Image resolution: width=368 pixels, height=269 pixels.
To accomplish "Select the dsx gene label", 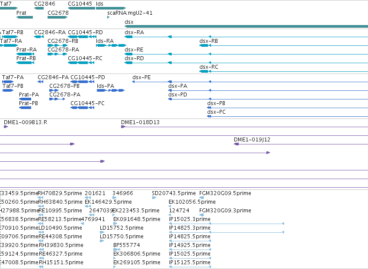I will 129,22.
